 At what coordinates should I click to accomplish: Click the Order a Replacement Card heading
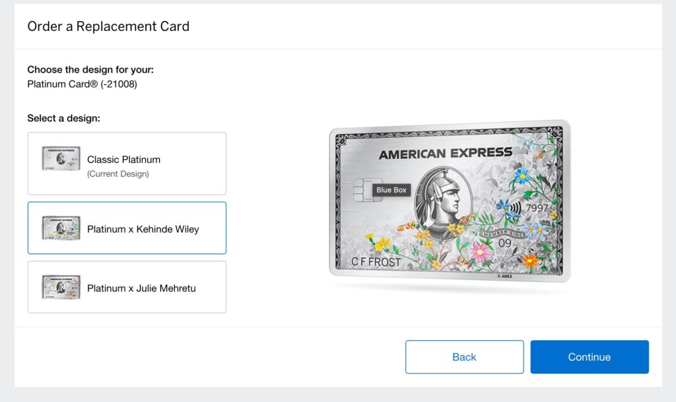[x=108, y=26]
